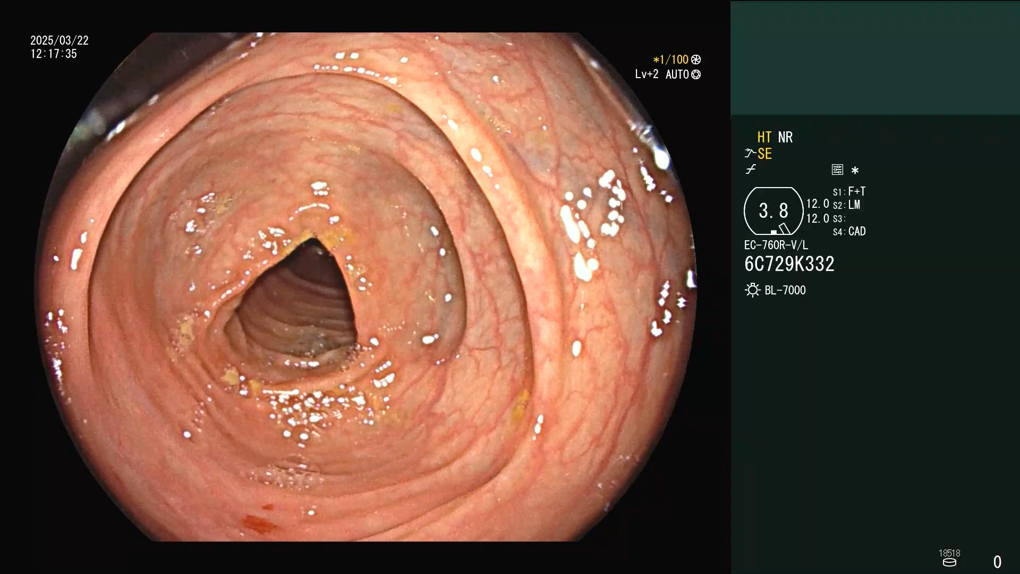Open the sliders settings icon

click(x=837, y=170)
